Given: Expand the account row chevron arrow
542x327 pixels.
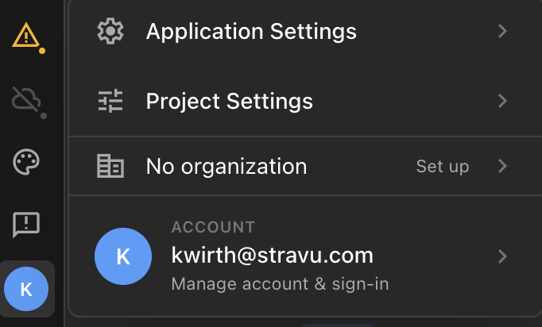Looking at the screenshot, I should click(x=502, y=256).
